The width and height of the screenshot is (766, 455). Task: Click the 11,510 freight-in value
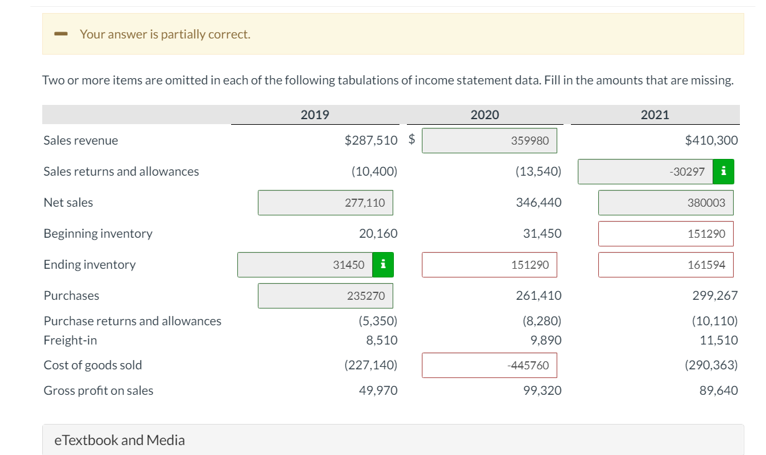pos(719,340)
